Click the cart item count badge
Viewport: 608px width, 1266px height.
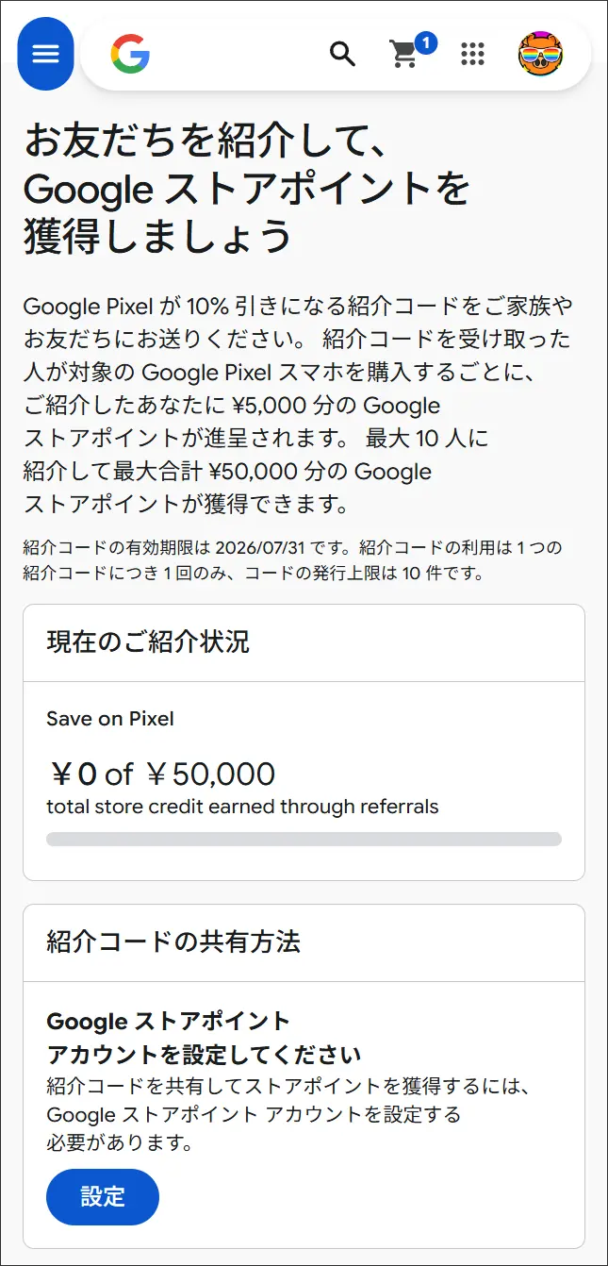pyautogui.click(x=425, y=42)
